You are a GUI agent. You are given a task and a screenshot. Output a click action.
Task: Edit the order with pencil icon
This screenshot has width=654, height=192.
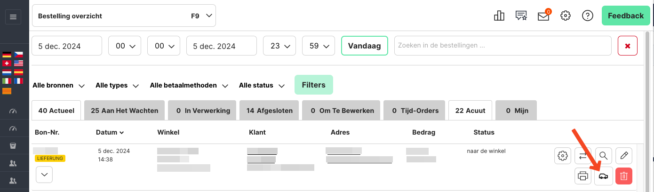tap(623, 155)
